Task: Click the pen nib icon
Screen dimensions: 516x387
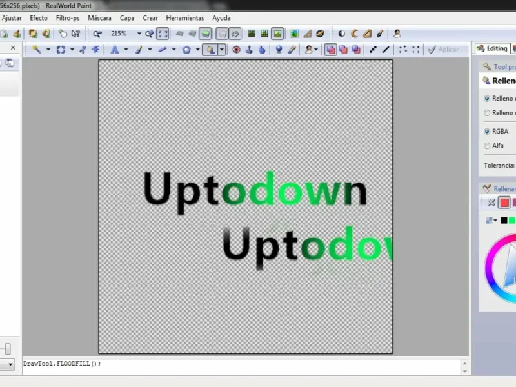Action: pos(380,34)
